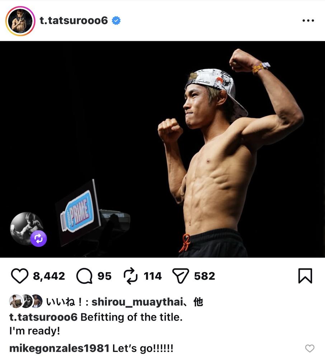This screenshot has width=325, height=359.
Task: Open t.tatsurooo6 username in caption
Action: tap(43, 317)
